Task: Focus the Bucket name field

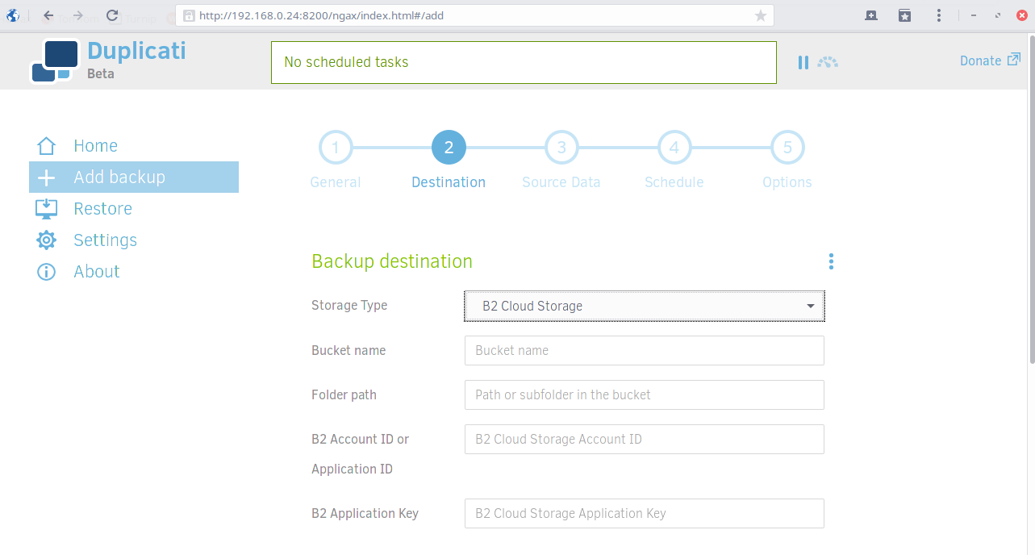Action: point(644,351)
